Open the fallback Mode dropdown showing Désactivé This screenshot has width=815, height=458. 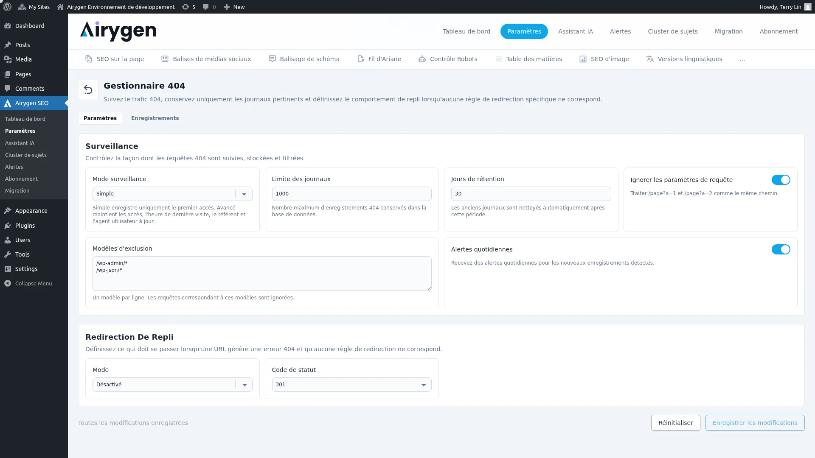172,385
